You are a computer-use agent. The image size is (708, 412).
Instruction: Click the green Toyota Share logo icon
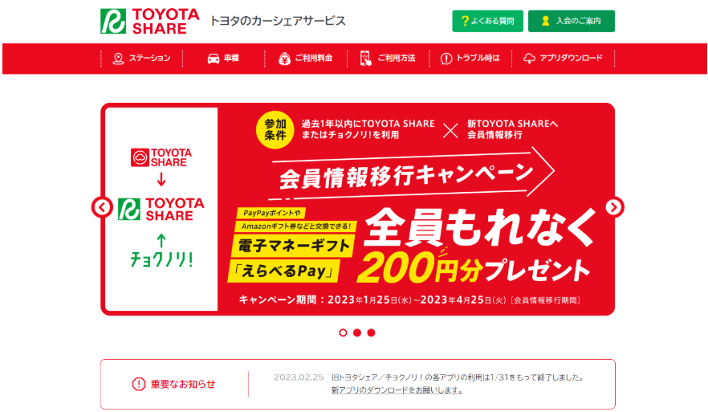click(113, 21)
